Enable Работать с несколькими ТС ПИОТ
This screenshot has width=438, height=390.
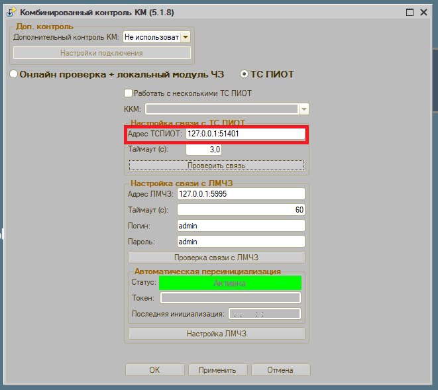click(128, 93)
